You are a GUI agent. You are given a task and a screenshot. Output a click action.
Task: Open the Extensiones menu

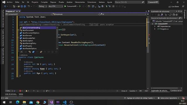tap(92, 2)
